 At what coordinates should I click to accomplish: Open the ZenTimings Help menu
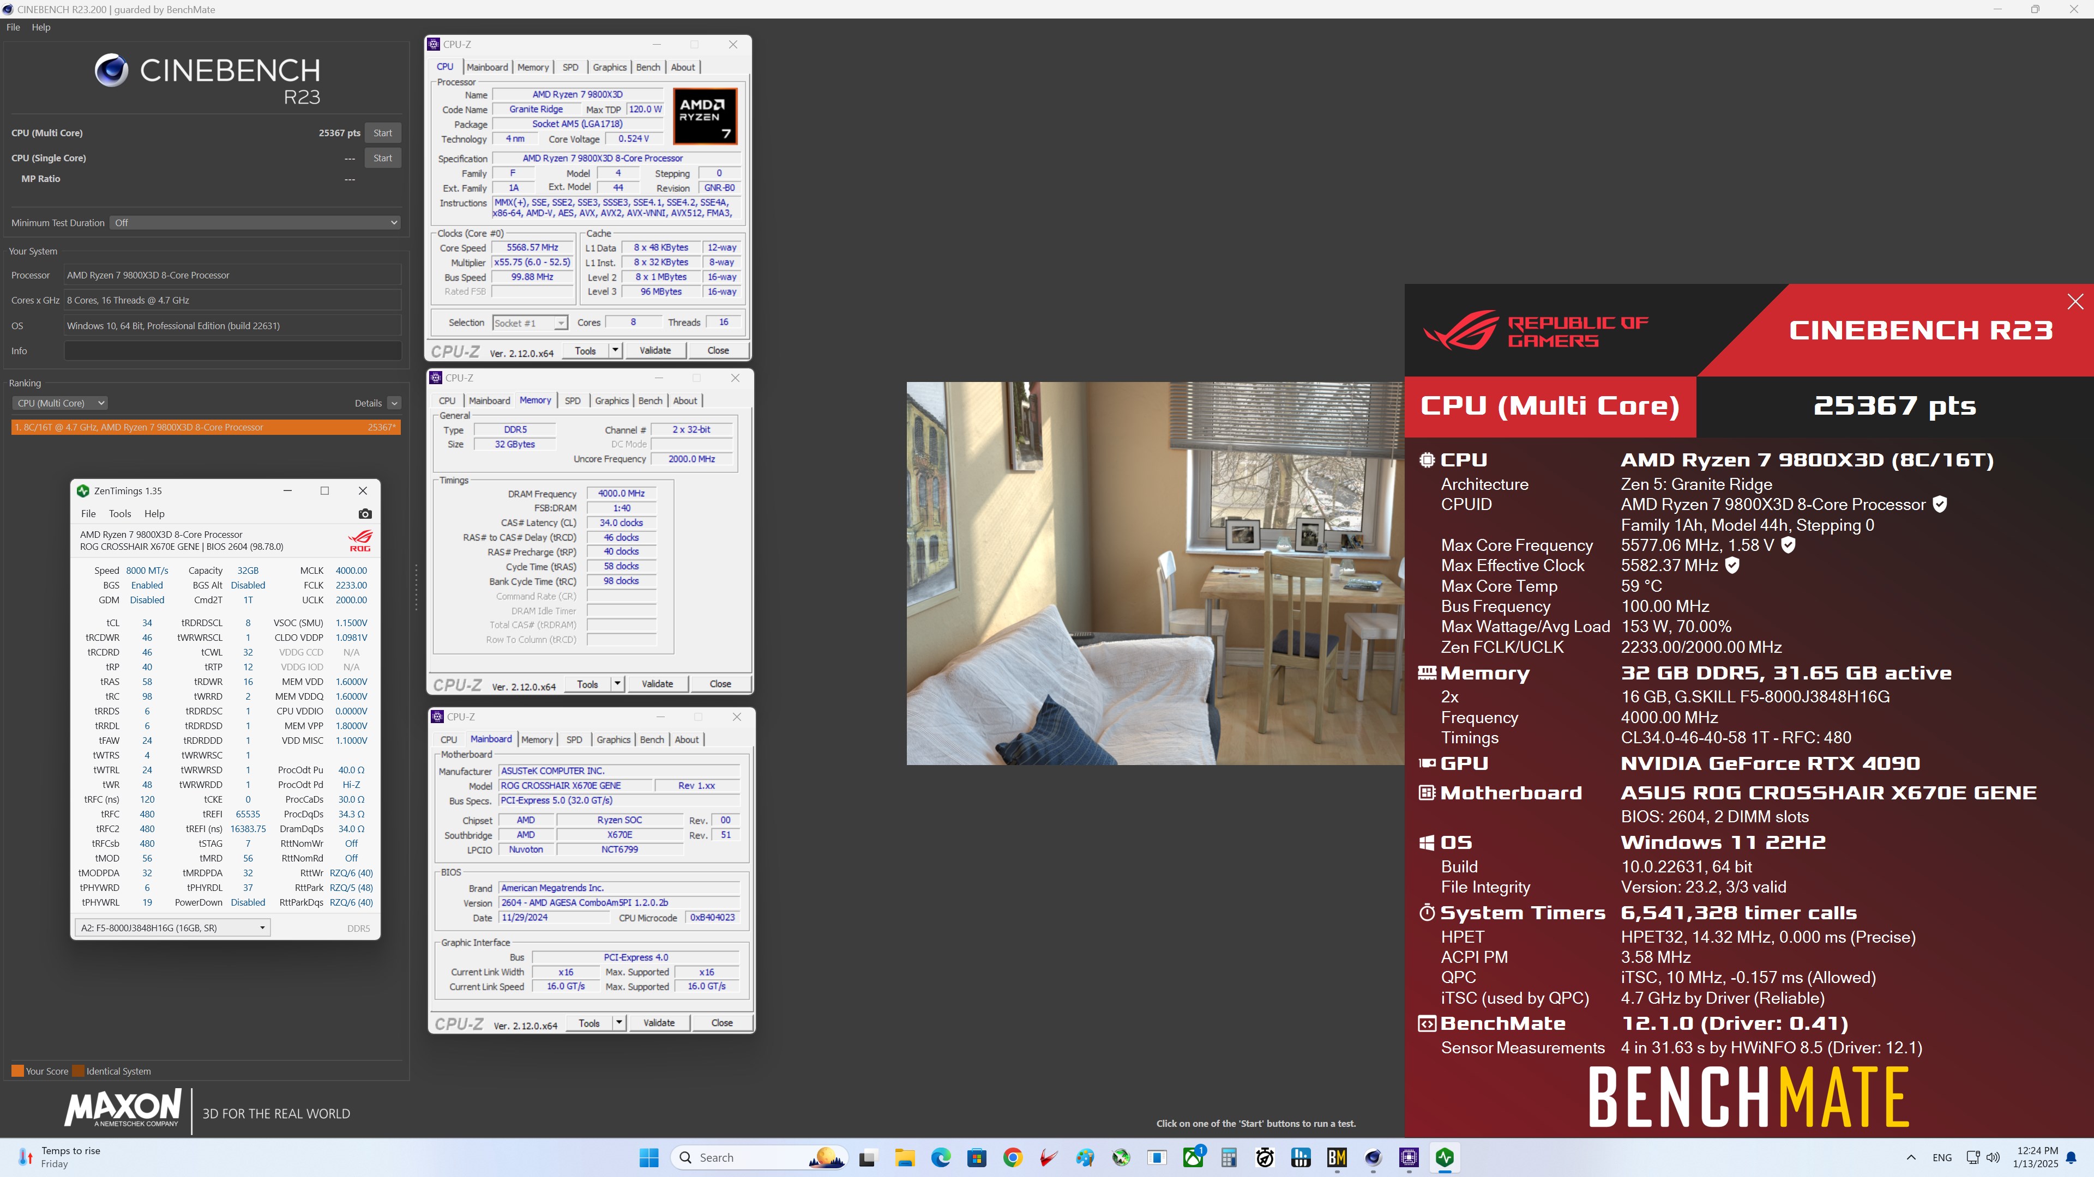pos(154,513)
